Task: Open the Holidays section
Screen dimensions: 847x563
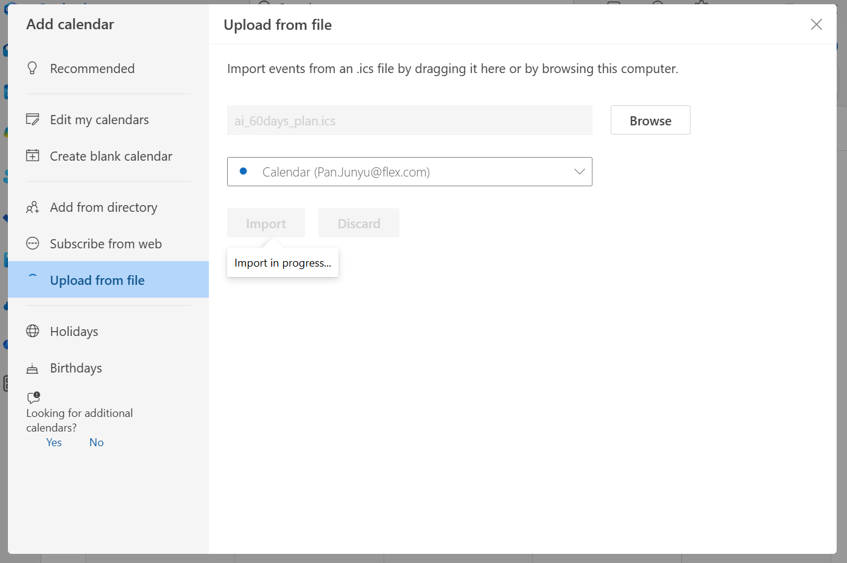Action: pos(74,331)
